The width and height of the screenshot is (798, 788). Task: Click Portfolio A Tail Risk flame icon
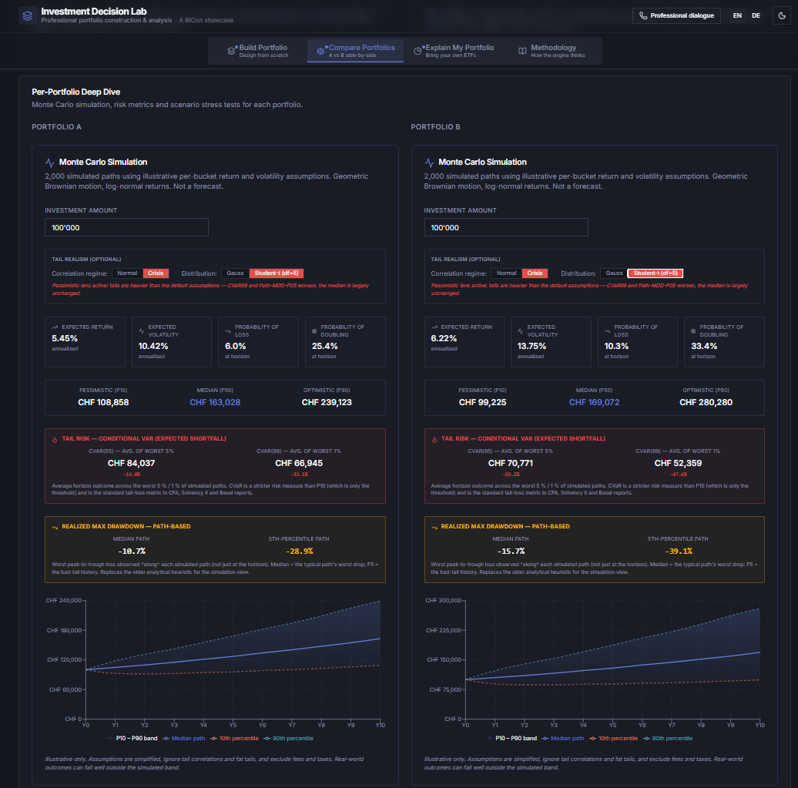click(55, 439)
